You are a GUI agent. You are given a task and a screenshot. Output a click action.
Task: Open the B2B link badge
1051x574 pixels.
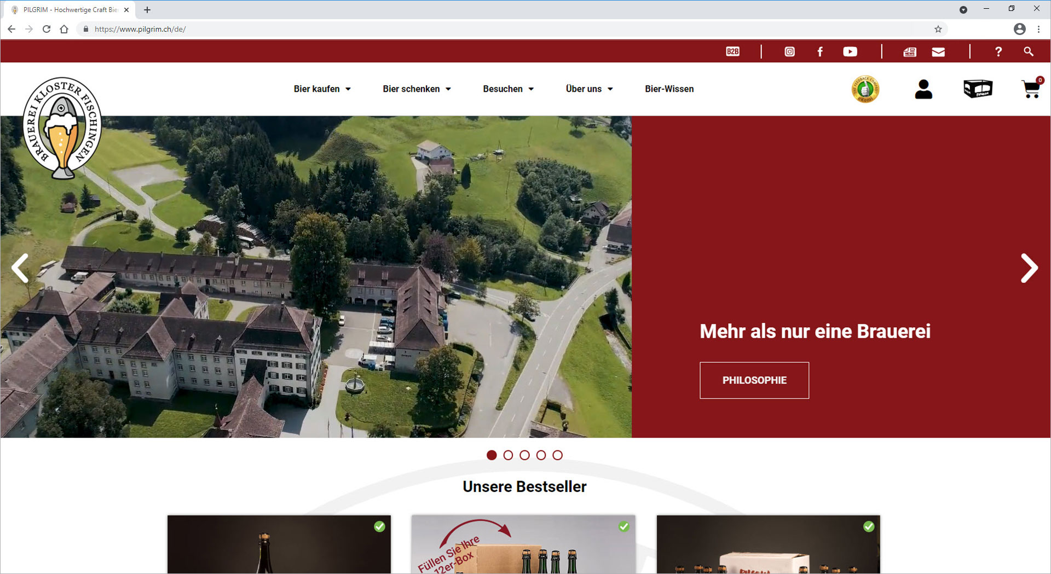point(732,51)
